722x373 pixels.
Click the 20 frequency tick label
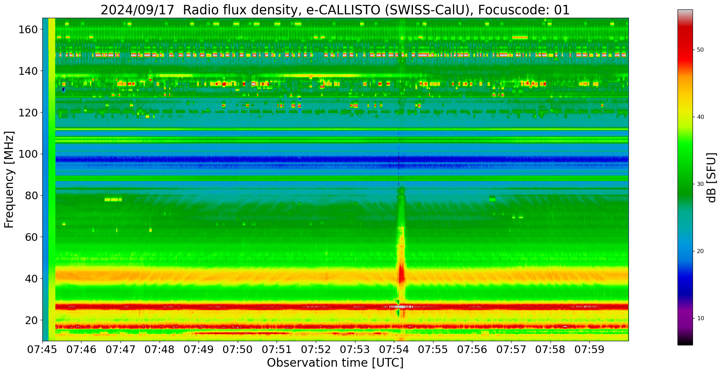point(32,320)
